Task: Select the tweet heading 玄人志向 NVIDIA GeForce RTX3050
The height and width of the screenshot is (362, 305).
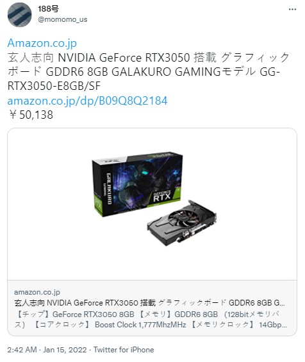Action: 99,58
